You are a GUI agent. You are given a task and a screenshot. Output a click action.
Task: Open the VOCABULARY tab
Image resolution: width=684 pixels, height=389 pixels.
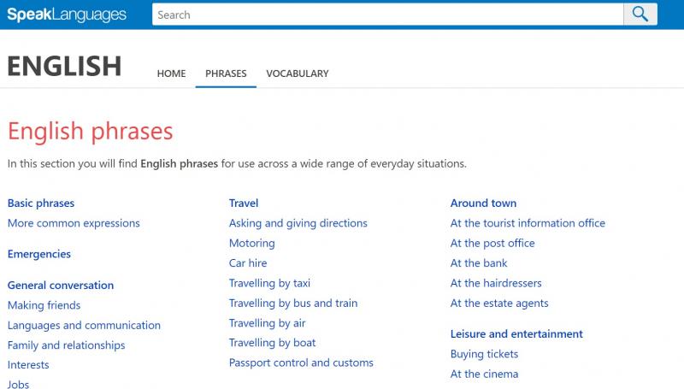(298, 74)
